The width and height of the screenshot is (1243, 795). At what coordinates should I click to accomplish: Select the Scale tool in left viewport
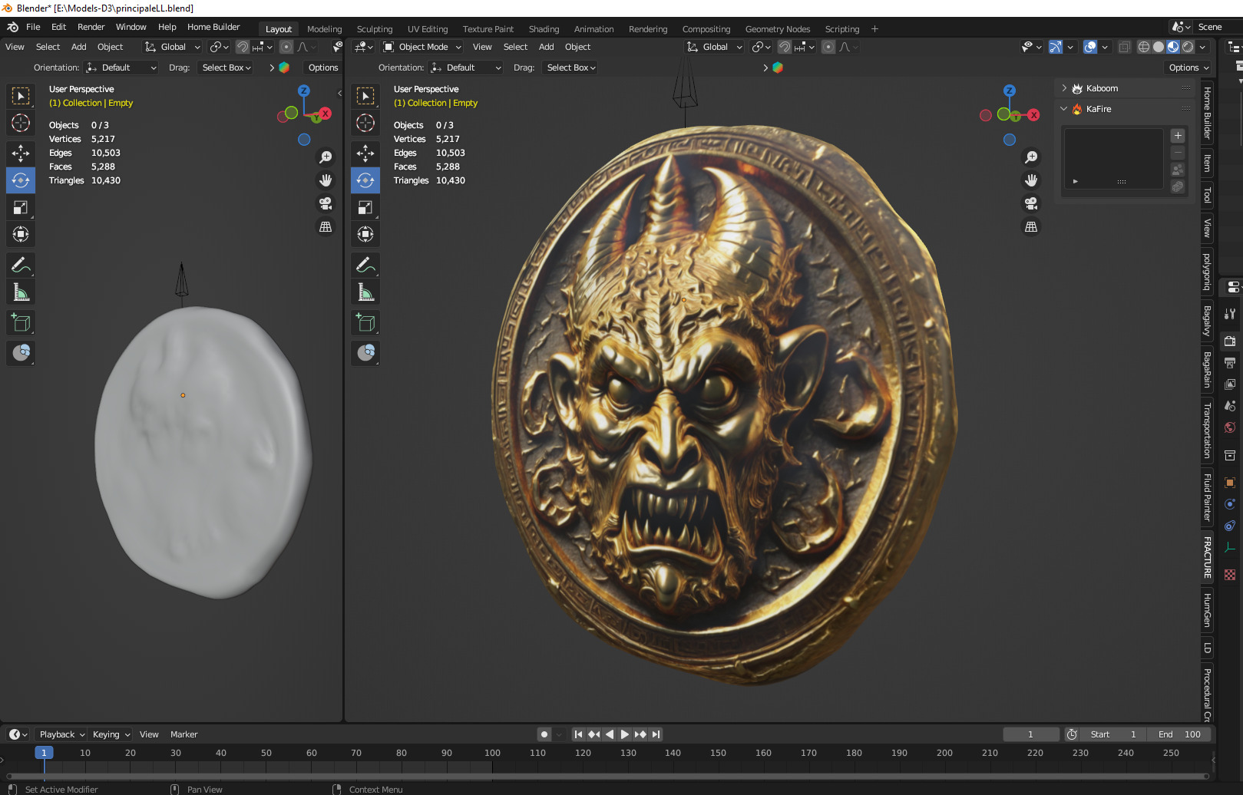[x=21, y=207]
